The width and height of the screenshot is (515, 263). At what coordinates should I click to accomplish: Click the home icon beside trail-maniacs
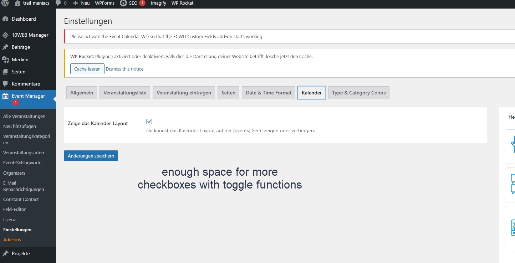[x=17, y=3]
